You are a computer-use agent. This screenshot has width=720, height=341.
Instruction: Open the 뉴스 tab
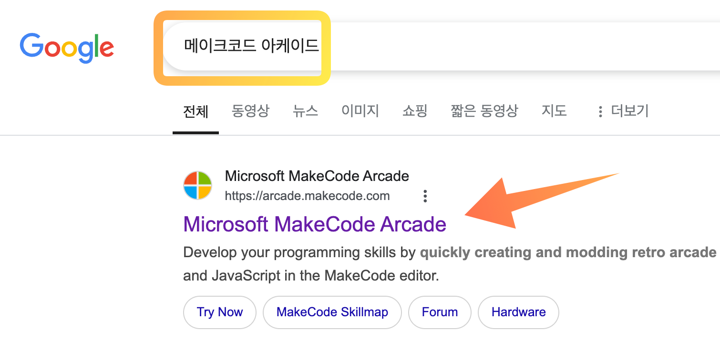tap(305, 111)
